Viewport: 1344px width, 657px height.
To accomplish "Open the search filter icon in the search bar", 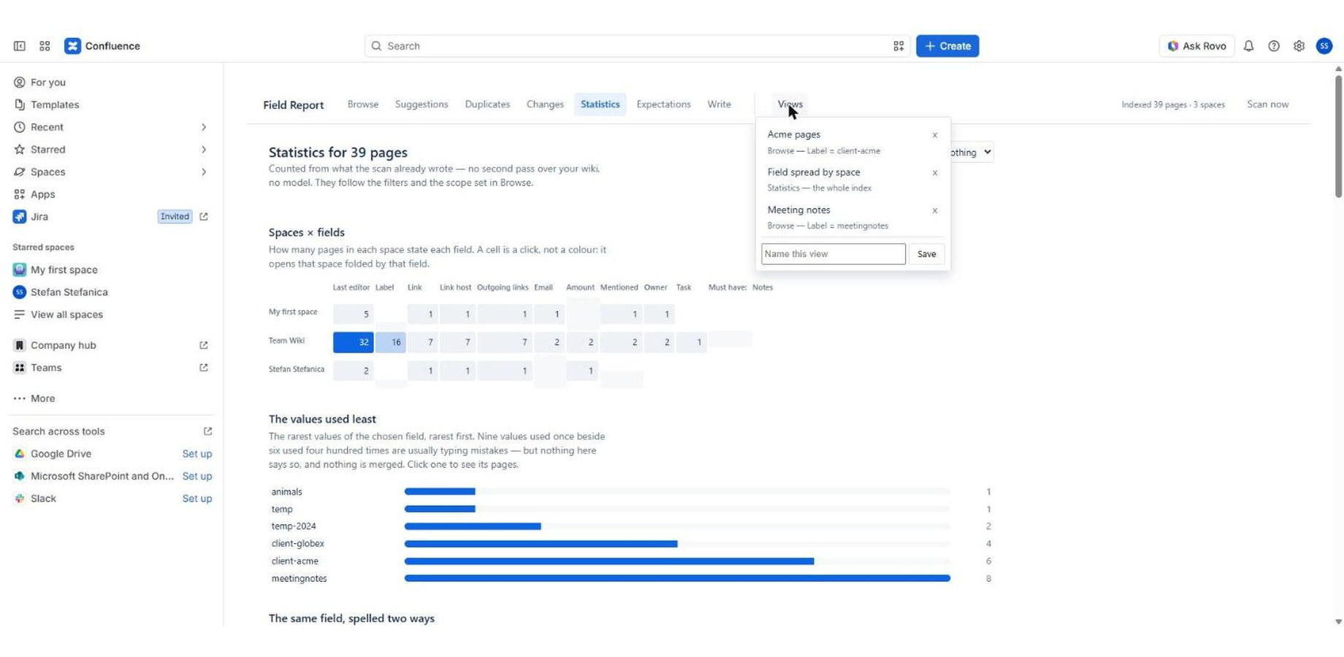I will pos(898,46).
